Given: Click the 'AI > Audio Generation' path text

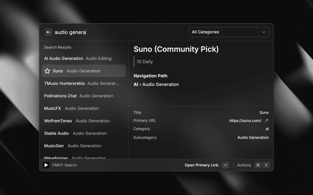Looking at the screenshot, I should 156,84.
